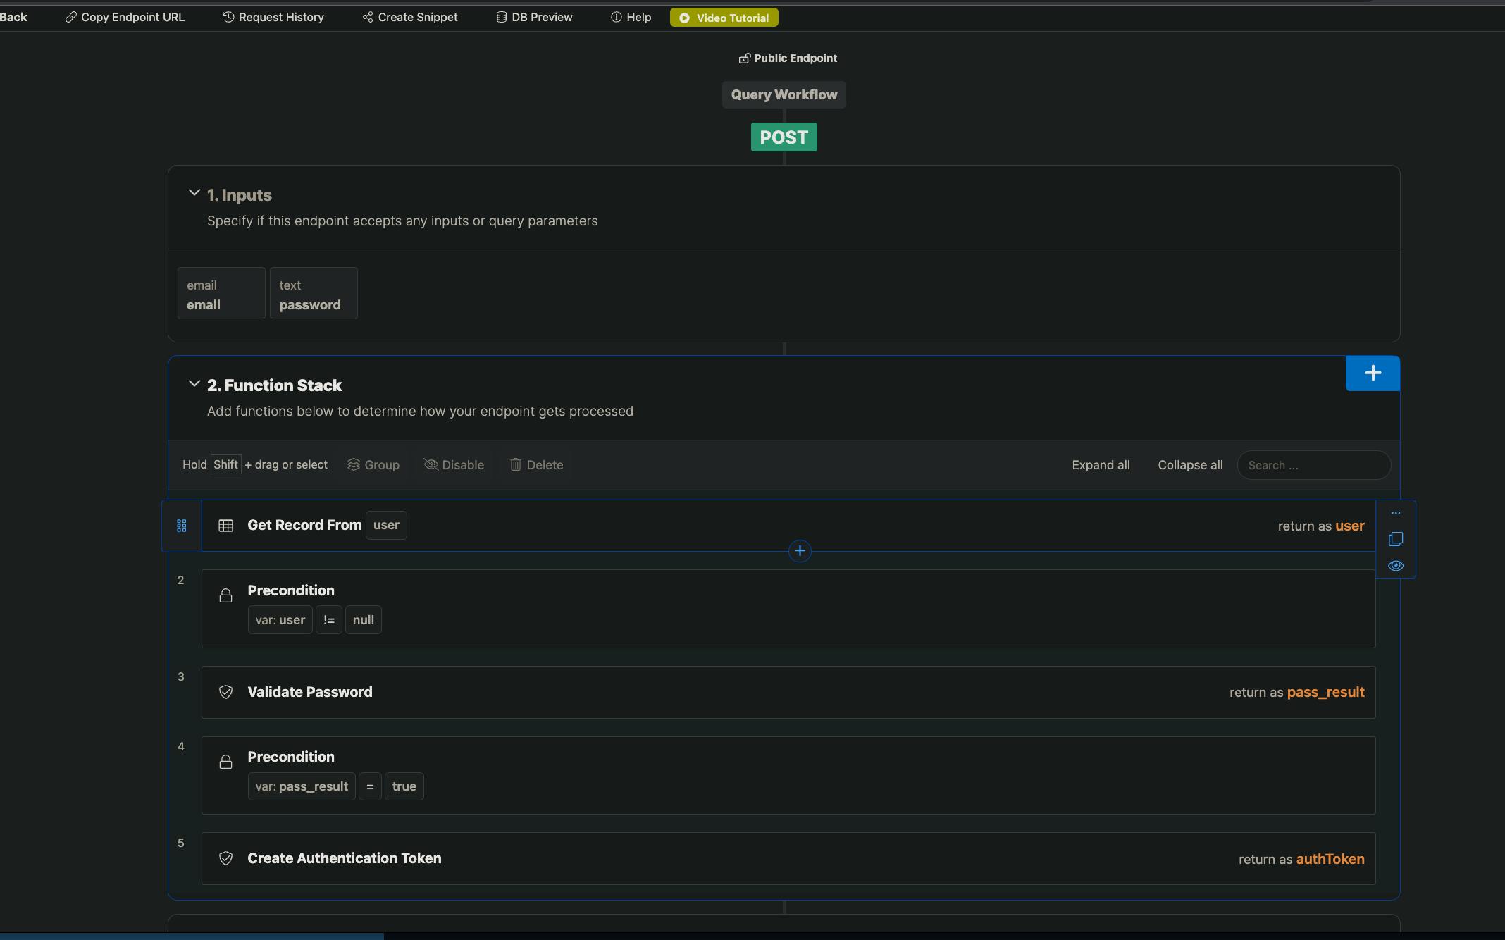1505x940 pixels.
Task: Open Request History from the top bar
Action: (x=273, y=17)
